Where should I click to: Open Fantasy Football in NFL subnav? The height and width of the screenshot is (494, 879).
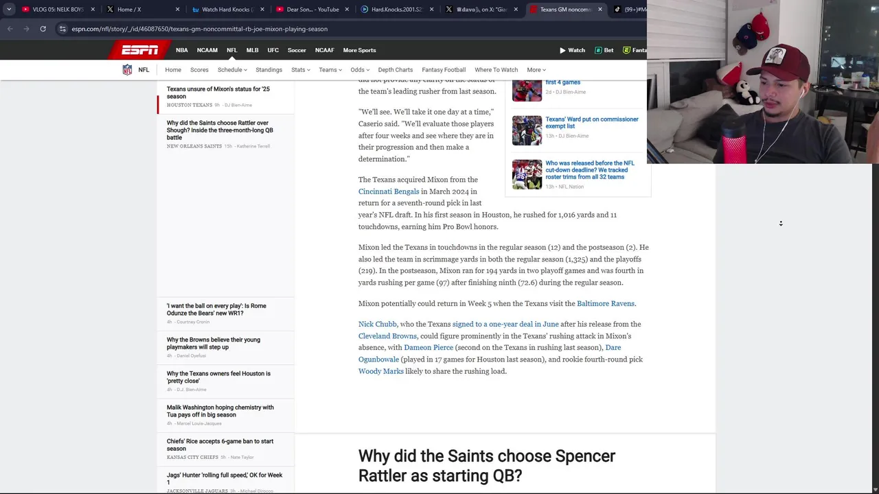tap(444, 70)
